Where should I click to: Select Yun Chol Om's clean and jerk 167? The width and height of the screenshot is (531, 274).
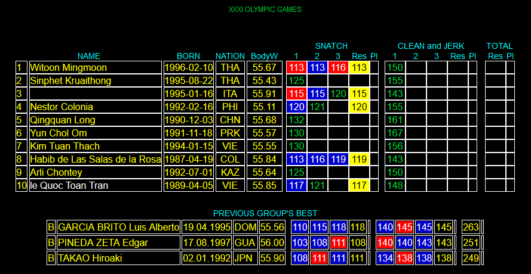395,133
